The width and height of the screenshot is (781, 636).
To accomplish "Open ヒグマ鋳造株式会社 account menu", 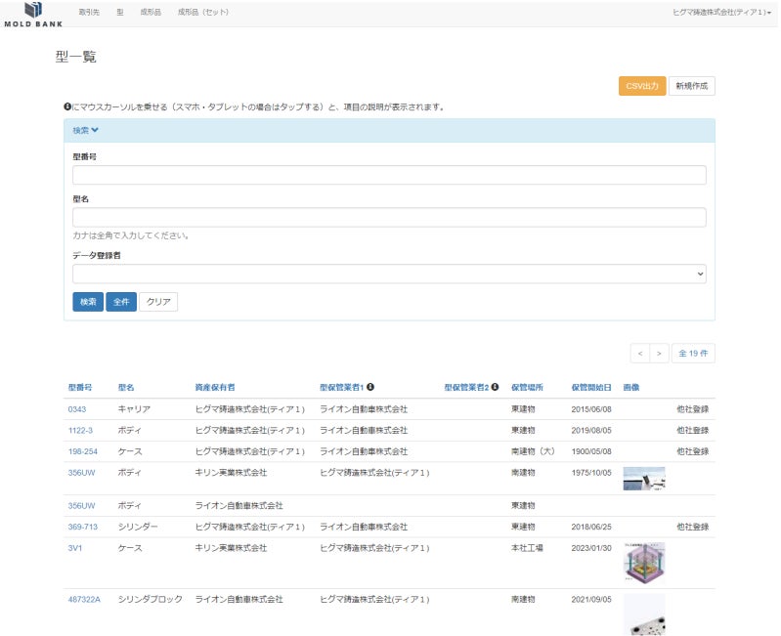I will (x=721, y=12).
